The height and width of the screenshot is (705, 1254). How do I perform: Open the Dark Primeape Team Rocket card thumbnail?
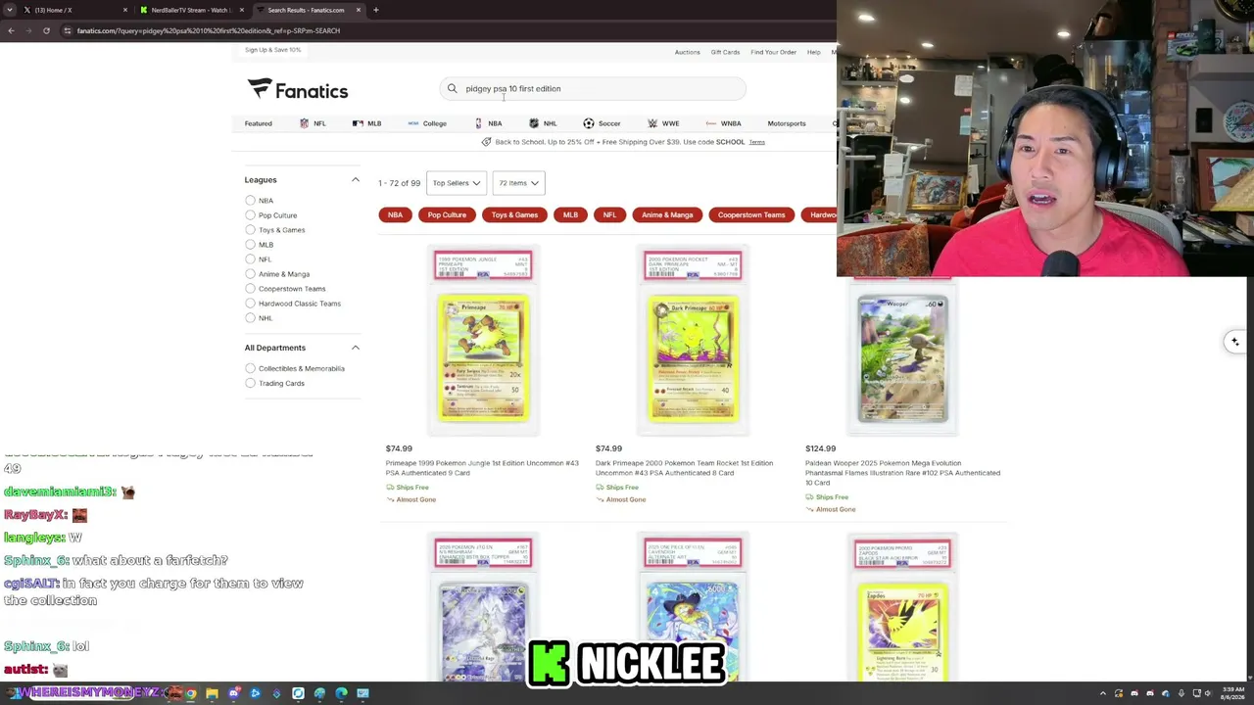point(693,338)
